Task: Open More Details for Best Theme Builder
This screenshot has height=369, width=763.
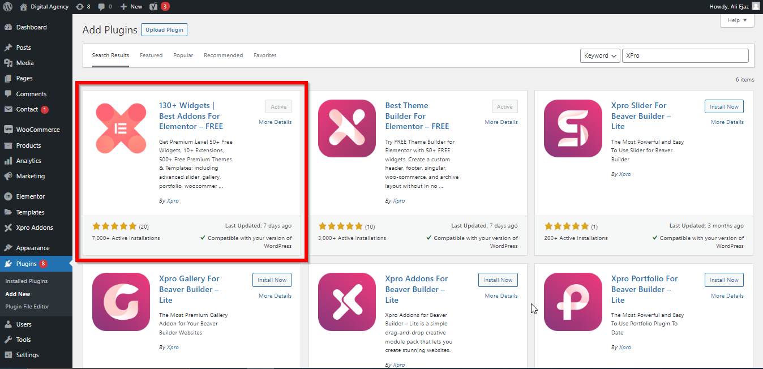Action: point(501,122)
